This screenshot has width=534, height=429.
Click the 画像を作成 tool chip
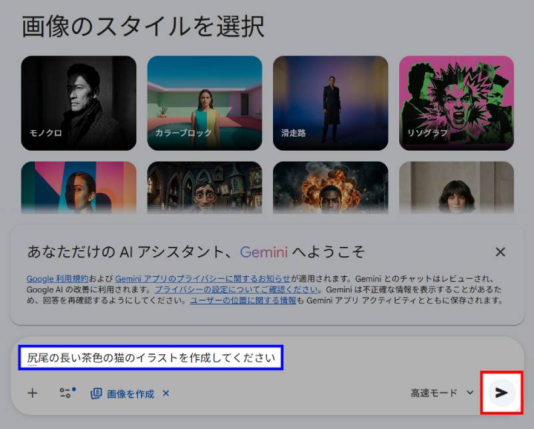click(123, 394)
